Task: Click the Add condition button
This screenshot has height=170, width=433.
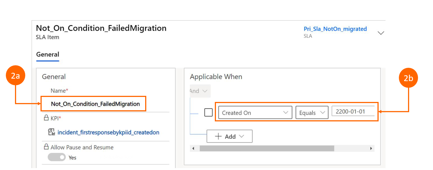Action: (x=230, y=136)
